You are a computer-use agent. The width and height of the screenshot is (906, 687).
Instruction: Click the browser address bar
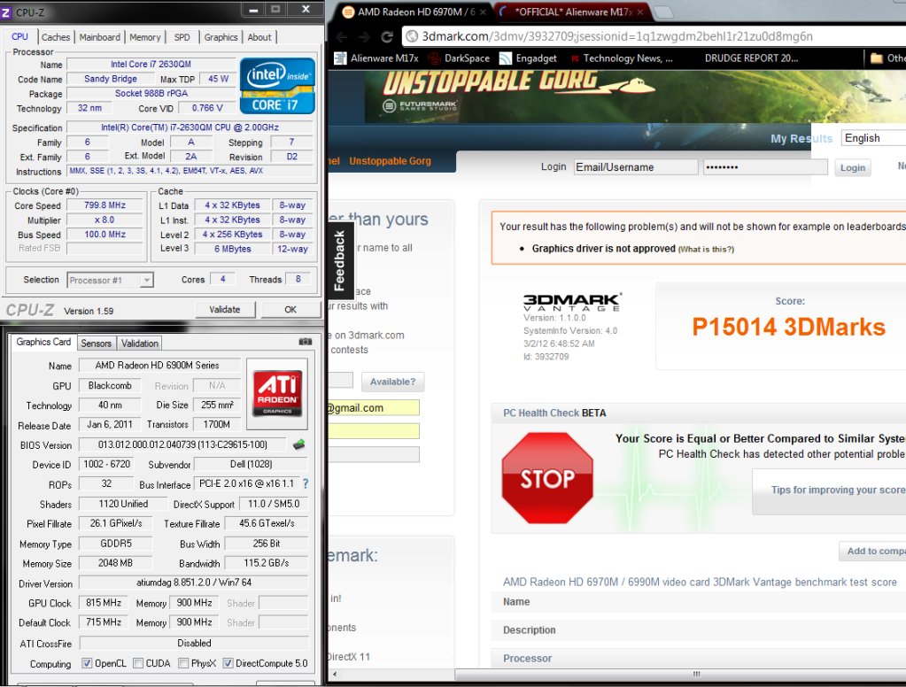[x=654, y=36]
